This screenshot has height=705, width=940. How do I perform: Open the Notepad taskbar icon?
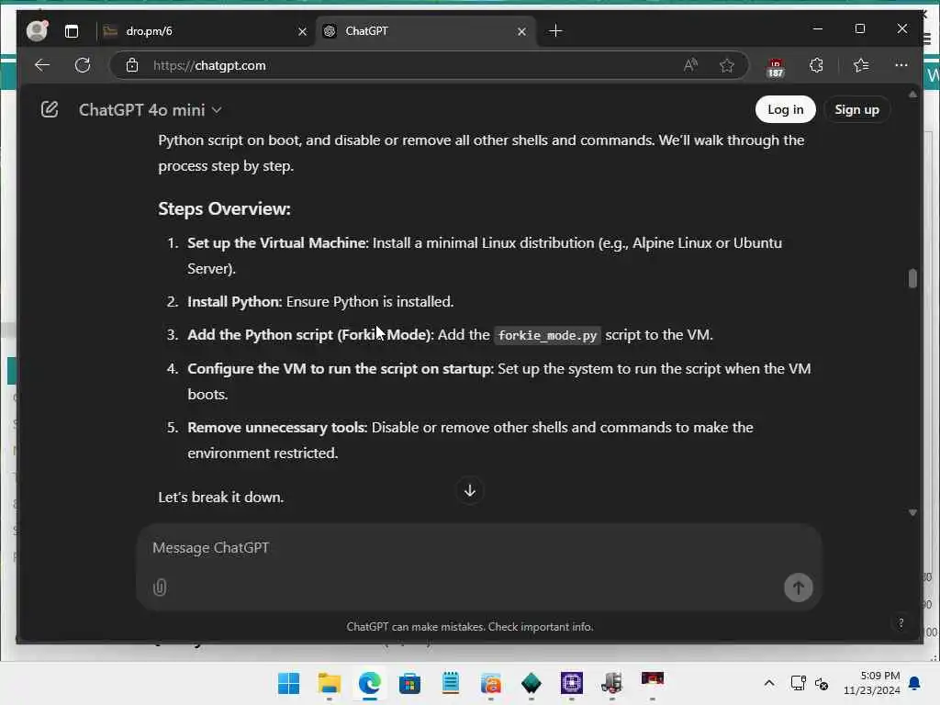click(450, 683)
